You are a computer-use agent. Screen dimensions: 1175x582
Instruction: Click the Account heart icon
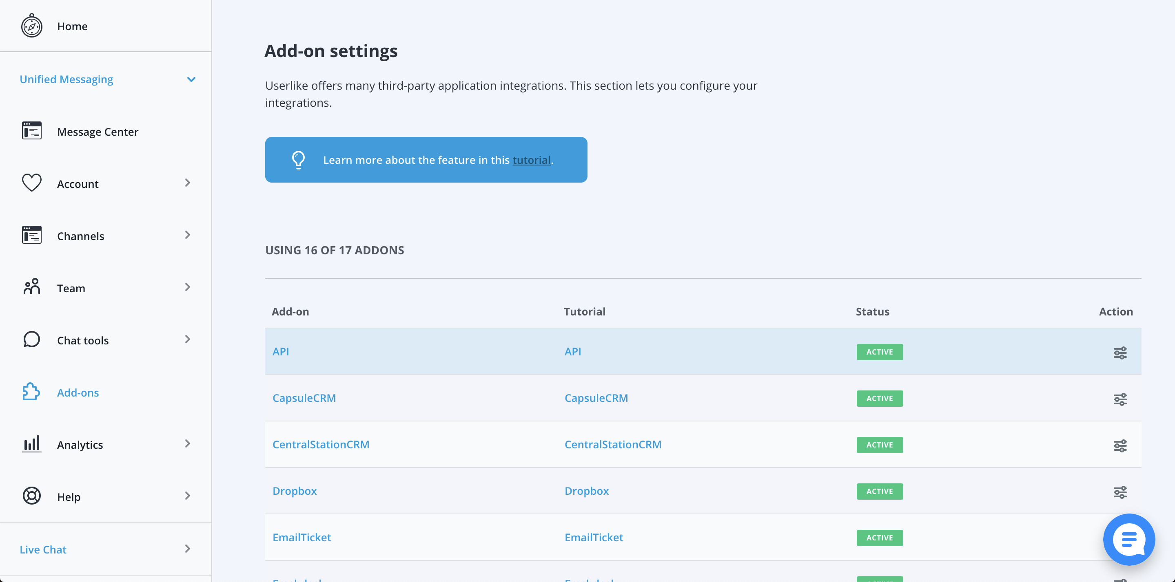(31, 183)
